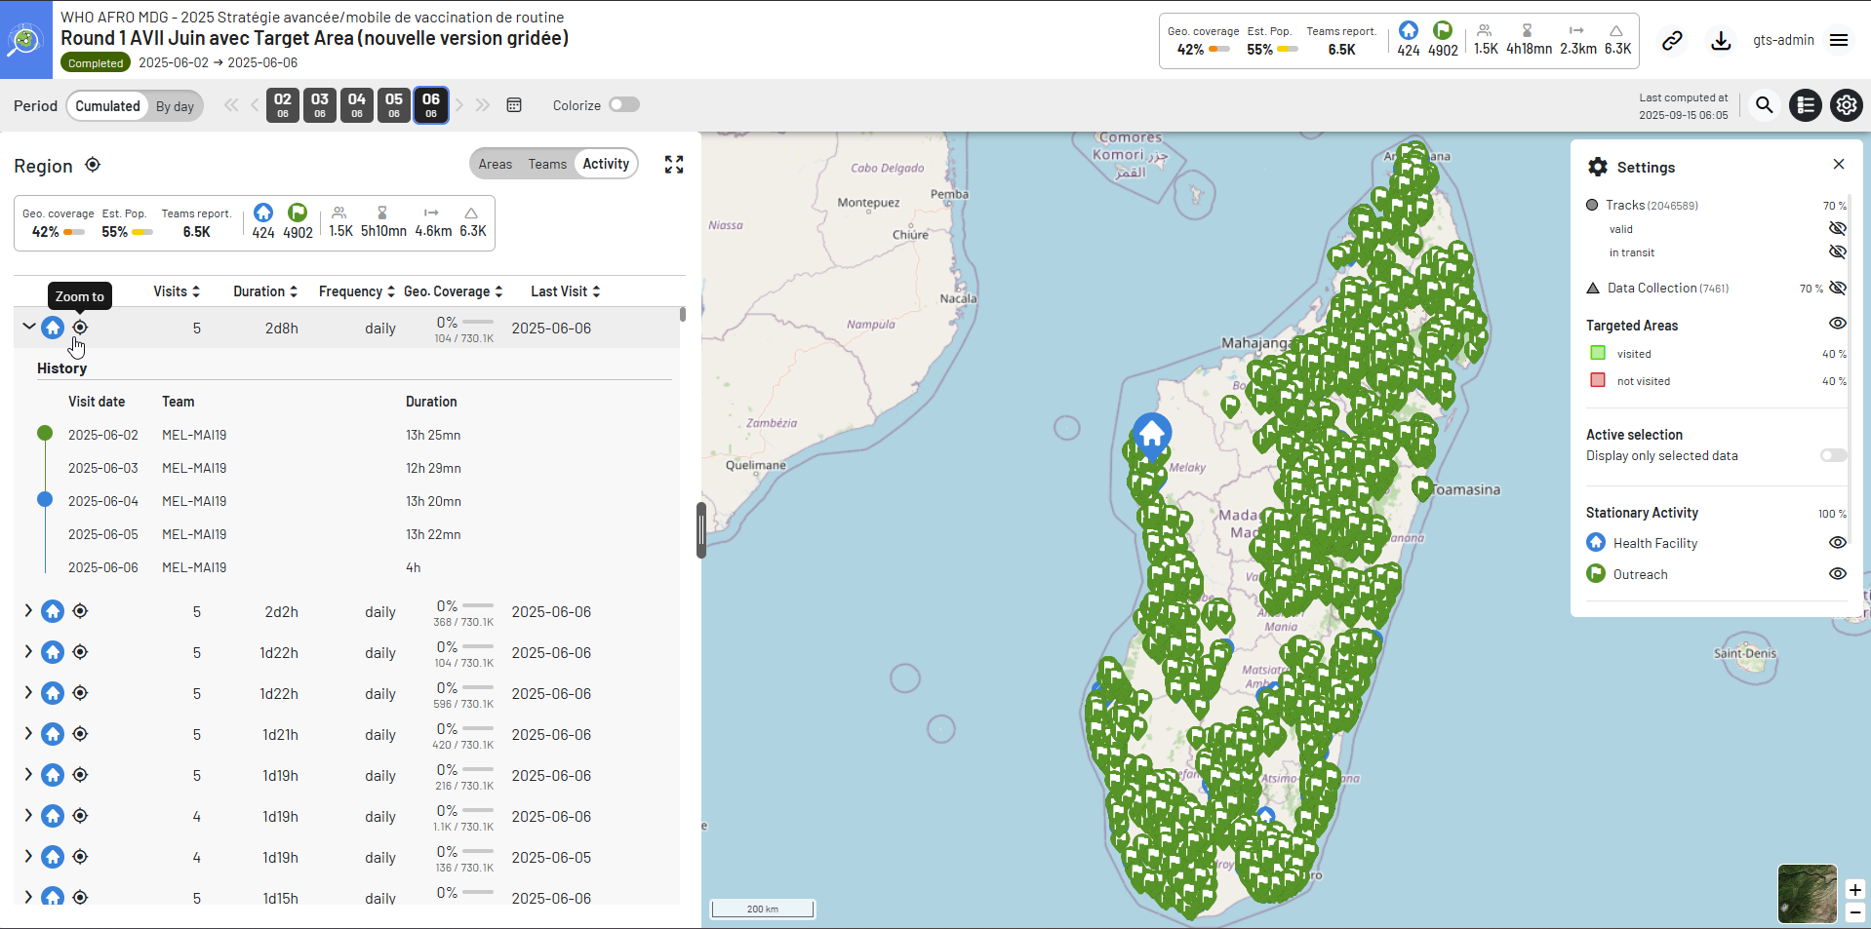Copy share link via chain icon
This screenshot has width=1871, height=929.
tap(1672, 40)
